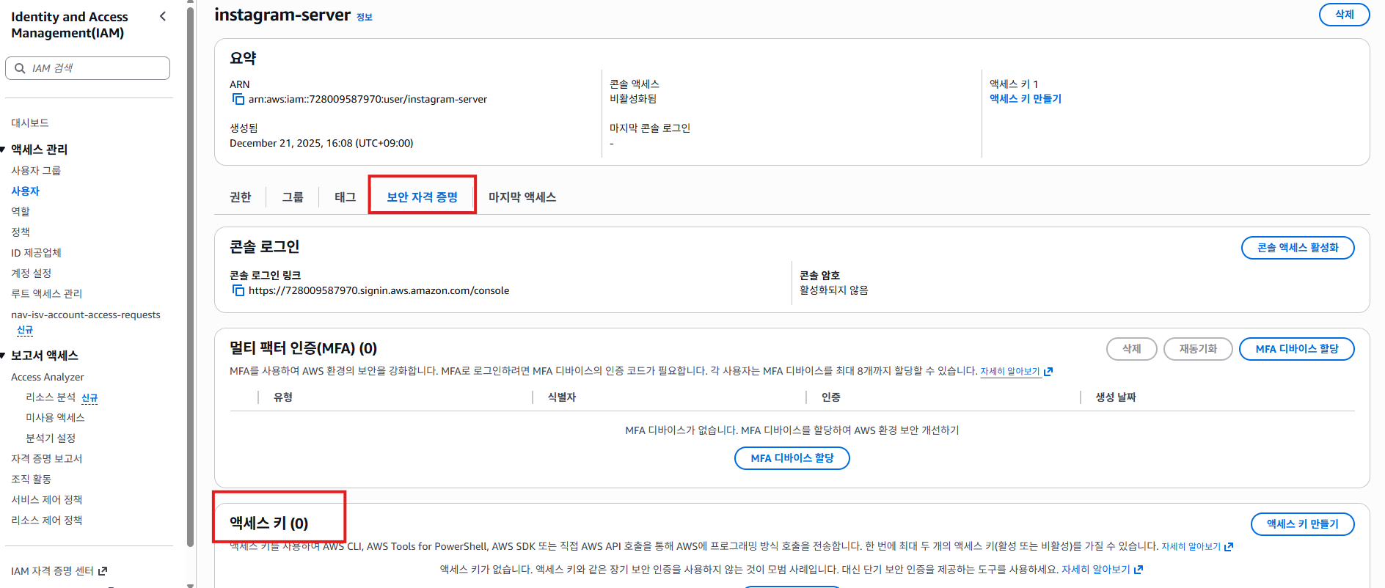
Task: Copy the user ARN with the copy icon
Action: (238, 99)
